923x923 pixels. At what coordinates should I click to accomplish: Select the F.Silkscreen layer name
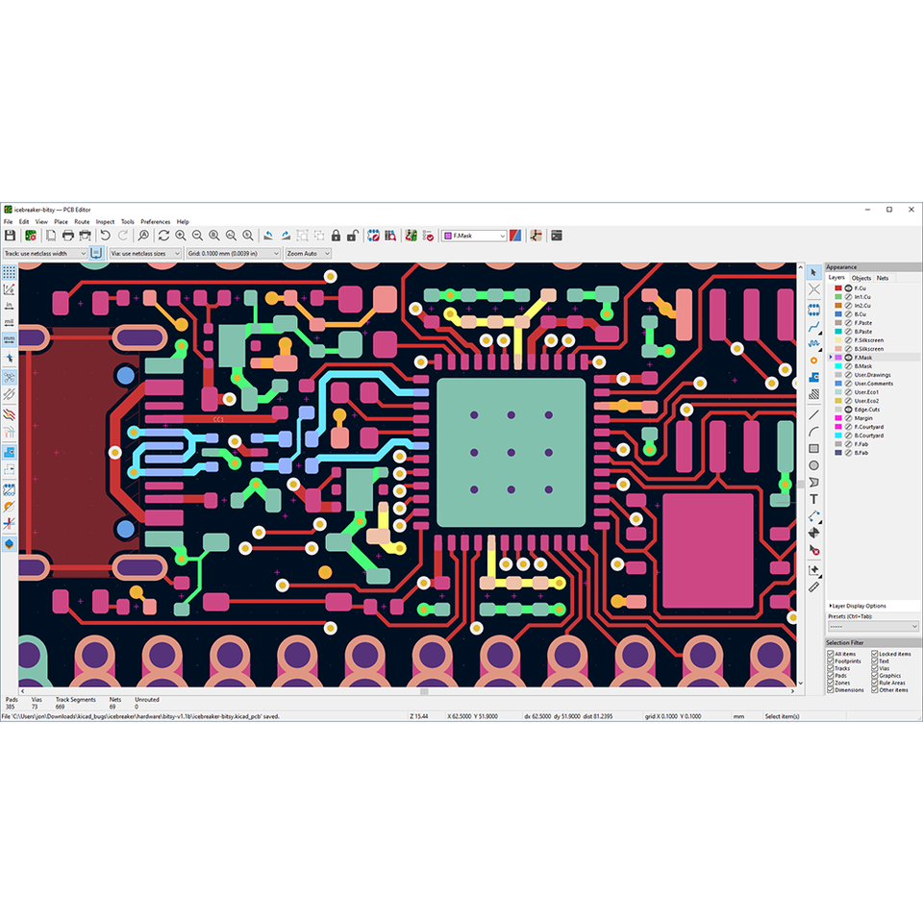[869, 340]
